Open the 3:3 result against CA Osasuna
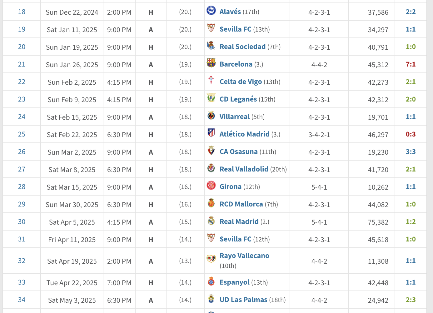Viewport: 433px width, 313px height. click(411, 152)
